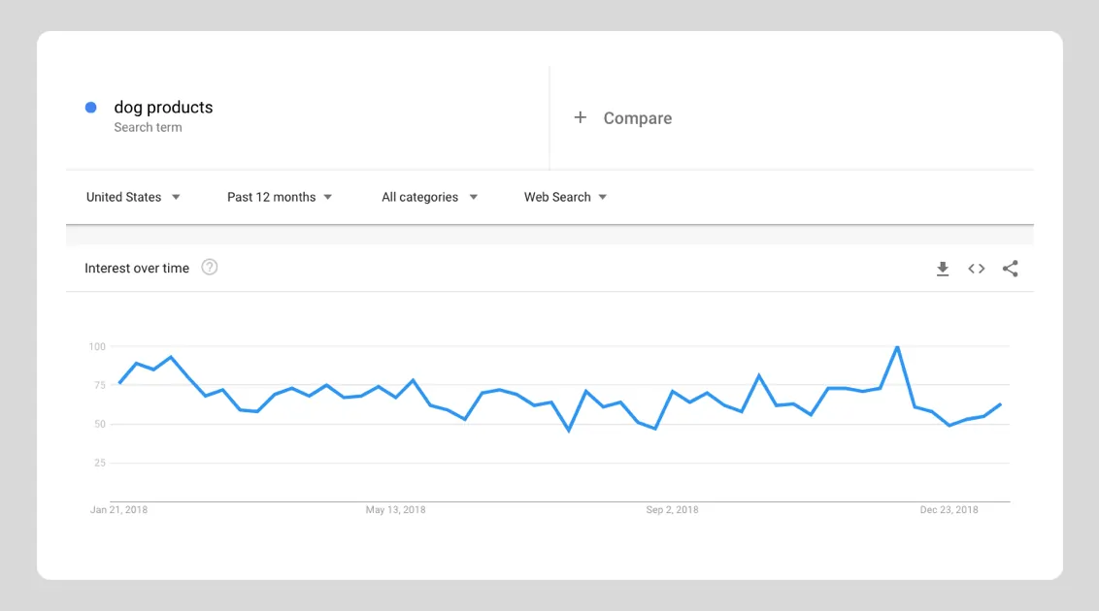Open the All categories dropdown
Viewport: 1099px width, 611px height.
click(x=429, y=197)
